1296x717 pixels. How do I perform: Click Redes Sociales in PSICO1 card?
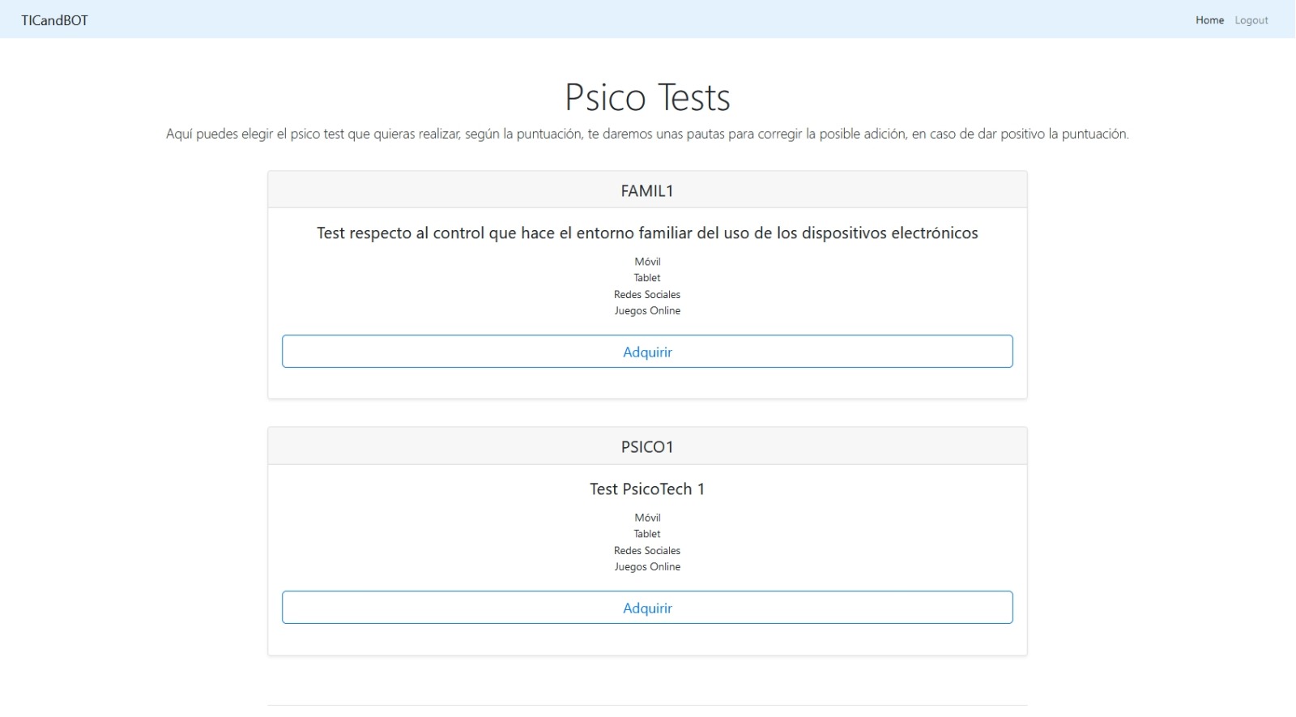(x=647, y=551)
